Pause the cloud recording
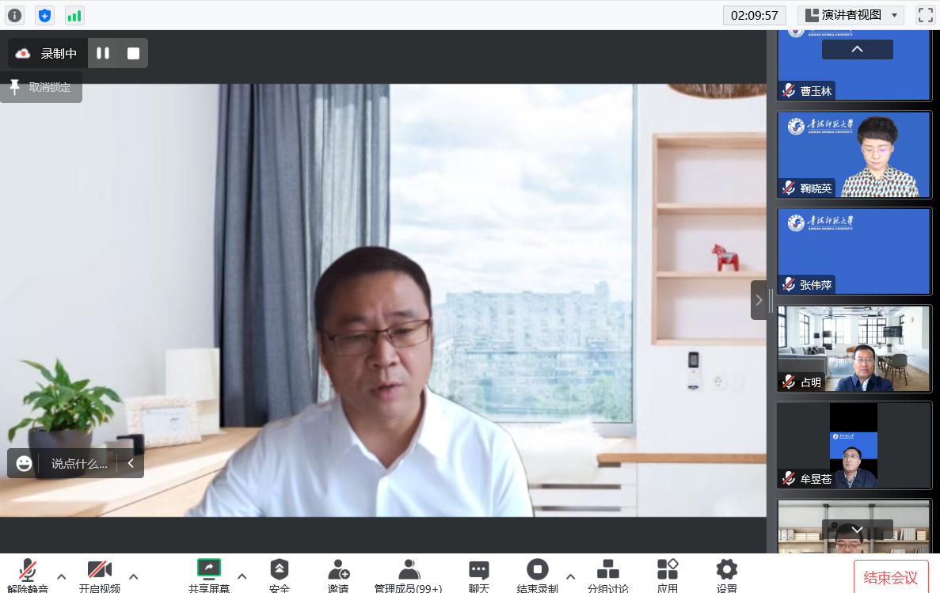 [x=103, y=53]
